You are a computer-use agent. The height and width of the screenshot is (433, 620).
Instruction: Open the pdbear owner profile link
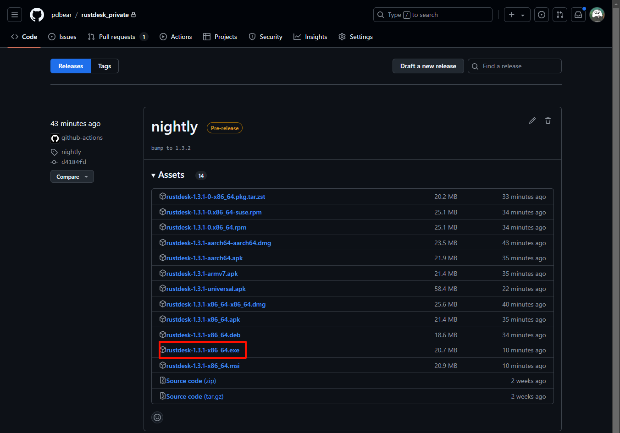(x=61, y=15)
